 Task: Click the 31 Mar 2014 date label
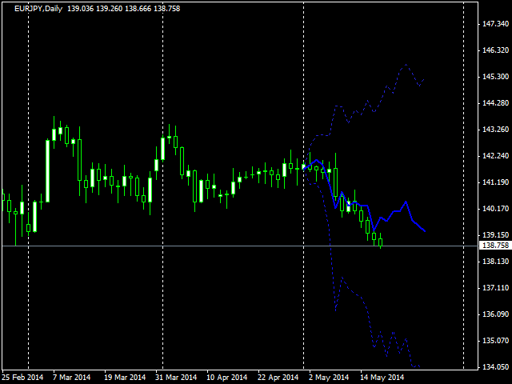[x=176, y=378]
